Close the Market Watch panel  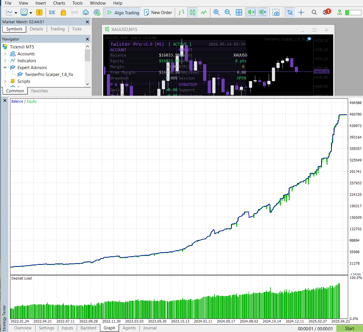[x=87, y=22]
